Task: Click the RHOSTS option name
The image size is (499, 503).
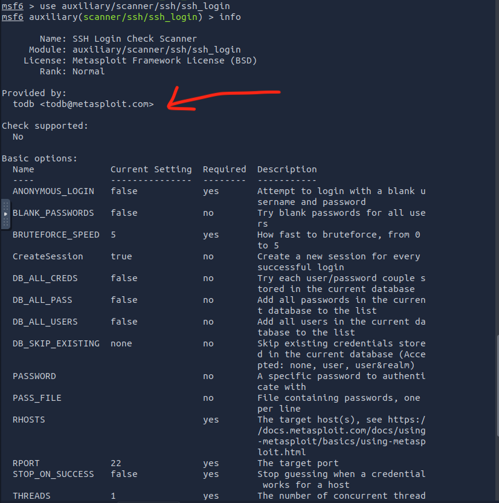Action: pyautogui.click(x=29, y=420)
